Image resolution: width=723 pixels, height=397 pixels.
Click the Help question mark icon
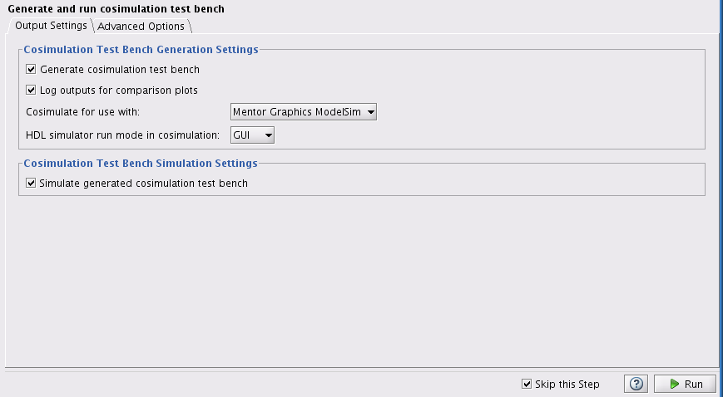click(637, 384)
